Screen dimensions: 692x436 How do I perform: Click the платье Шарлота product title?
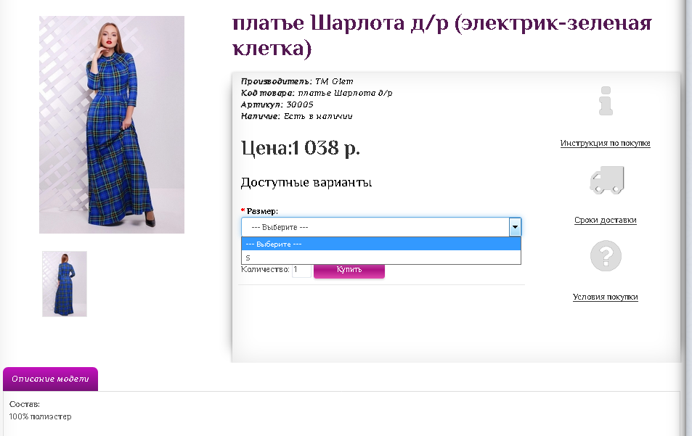pyautogui.click(x=441, y=36)
